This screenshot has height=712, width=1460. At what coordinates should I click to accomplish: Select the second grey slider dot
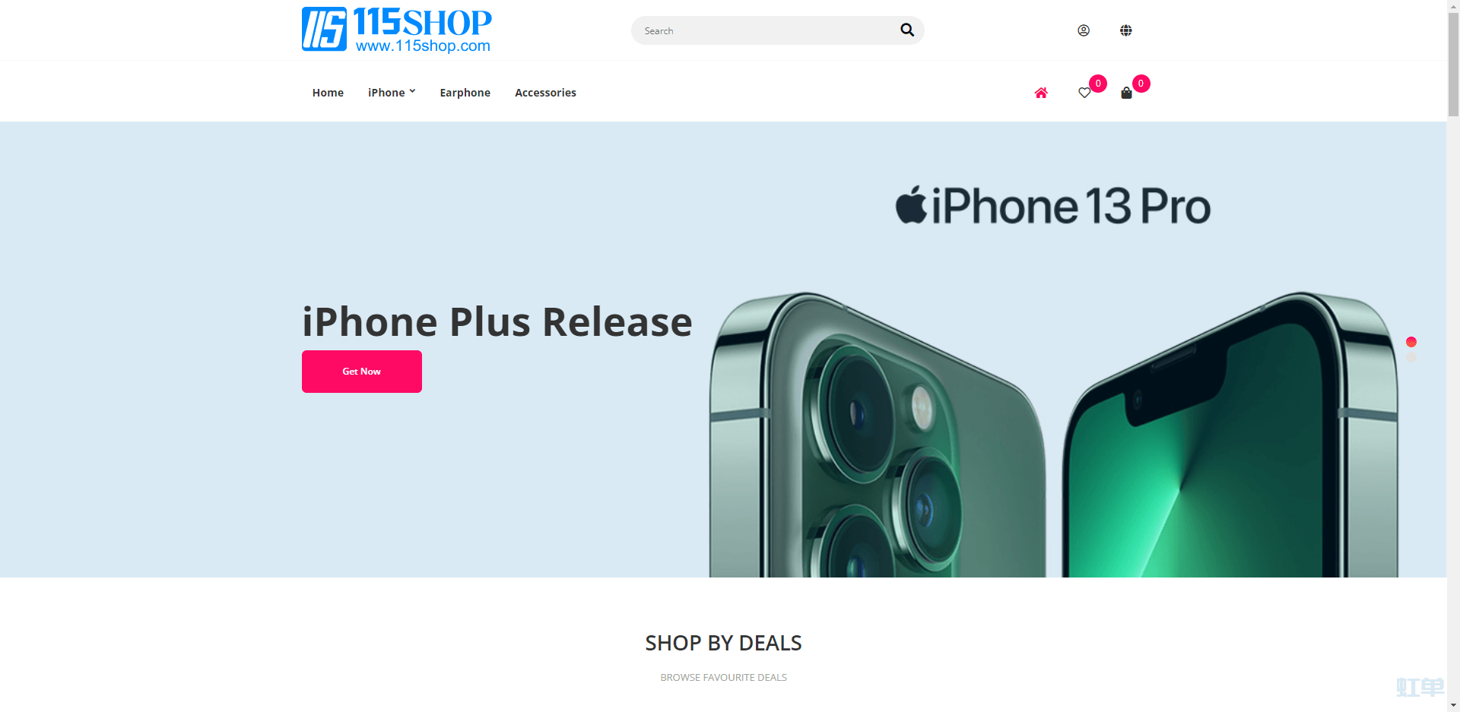click(1411, 357)
